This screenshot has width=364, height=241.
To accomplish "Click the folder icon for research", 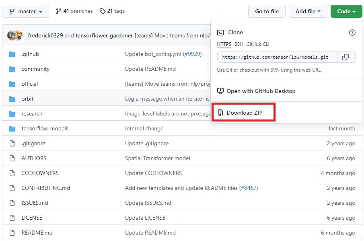I will click(x=12, y=113).
